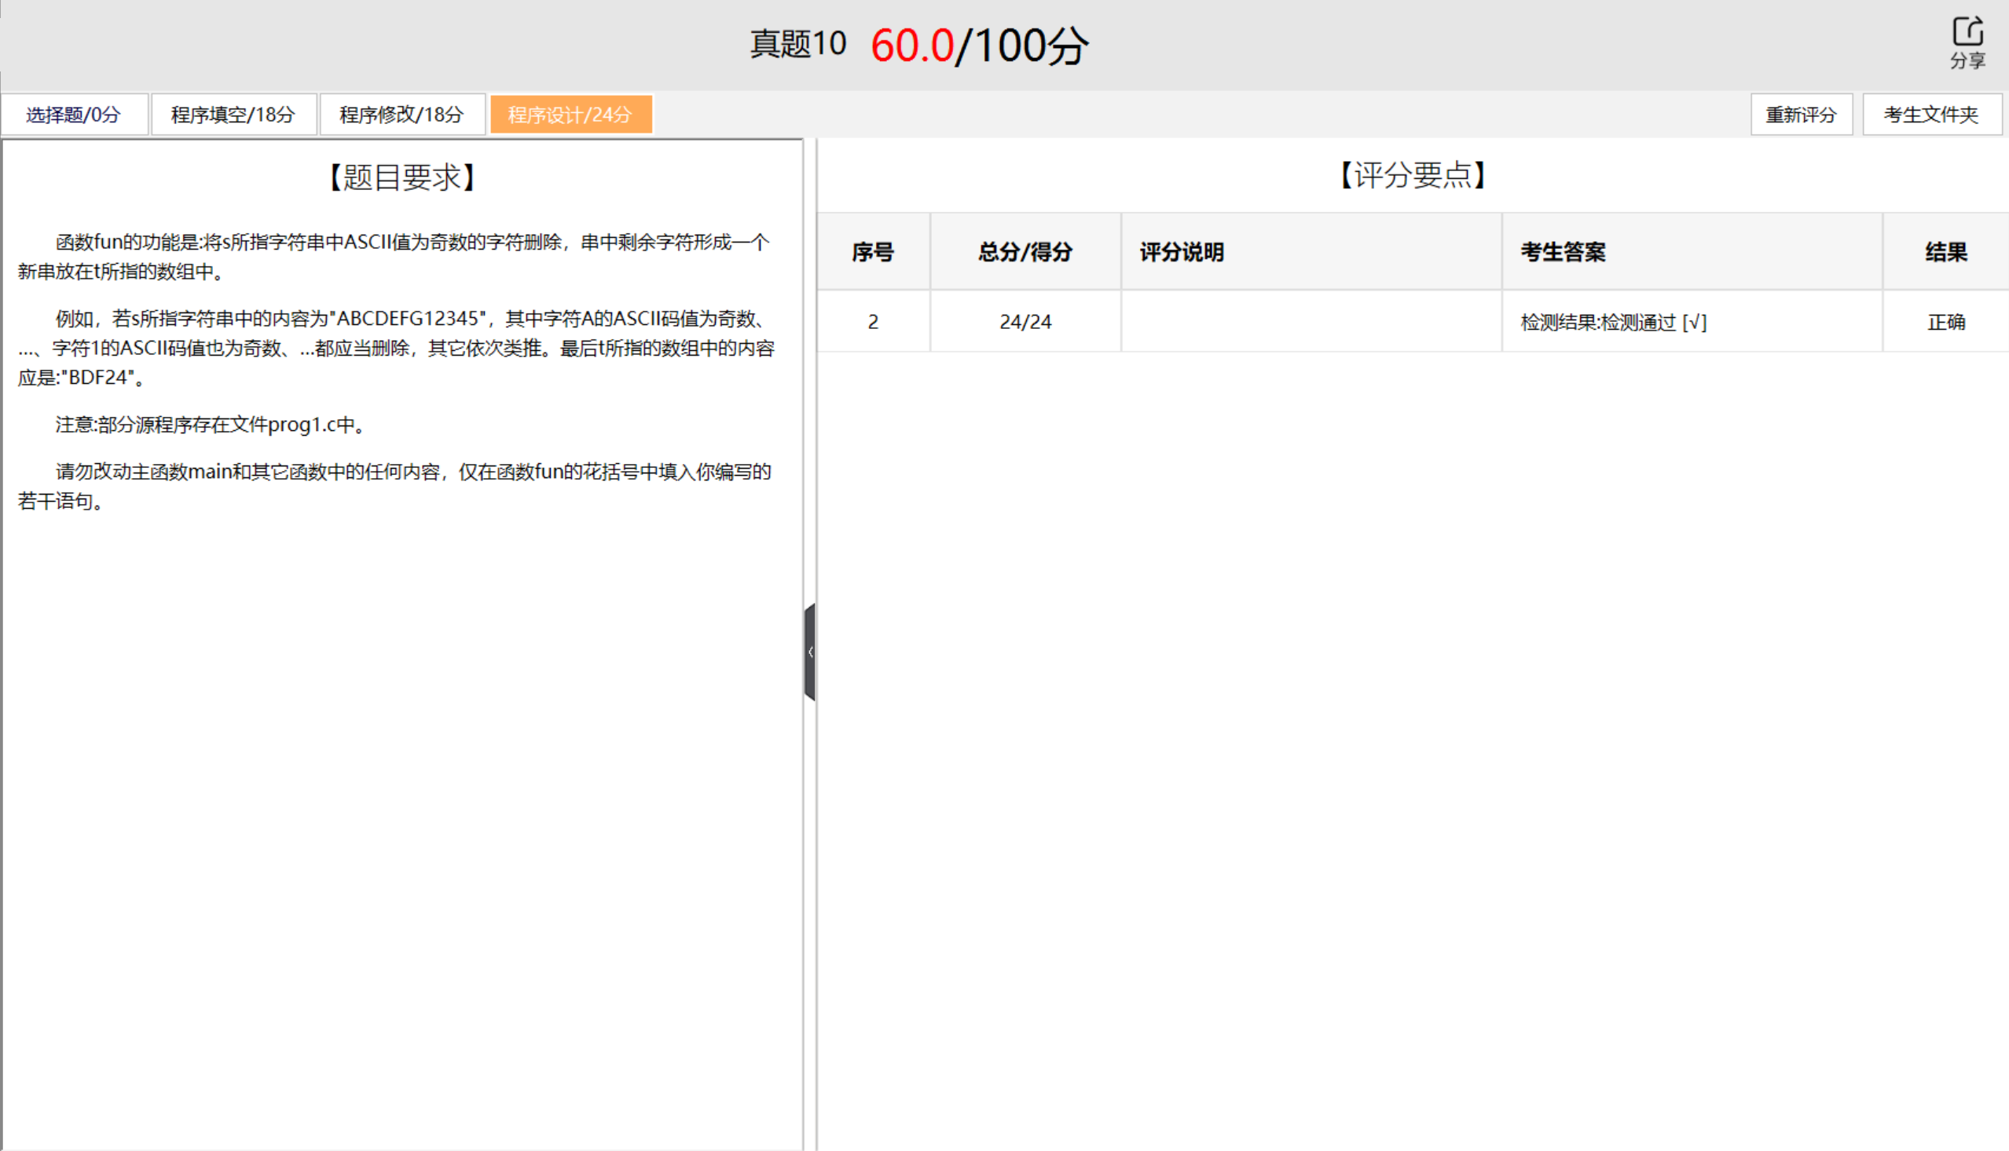
Task: Open the 程序填空/18分 tab
Action: click(x=233, y=114)
